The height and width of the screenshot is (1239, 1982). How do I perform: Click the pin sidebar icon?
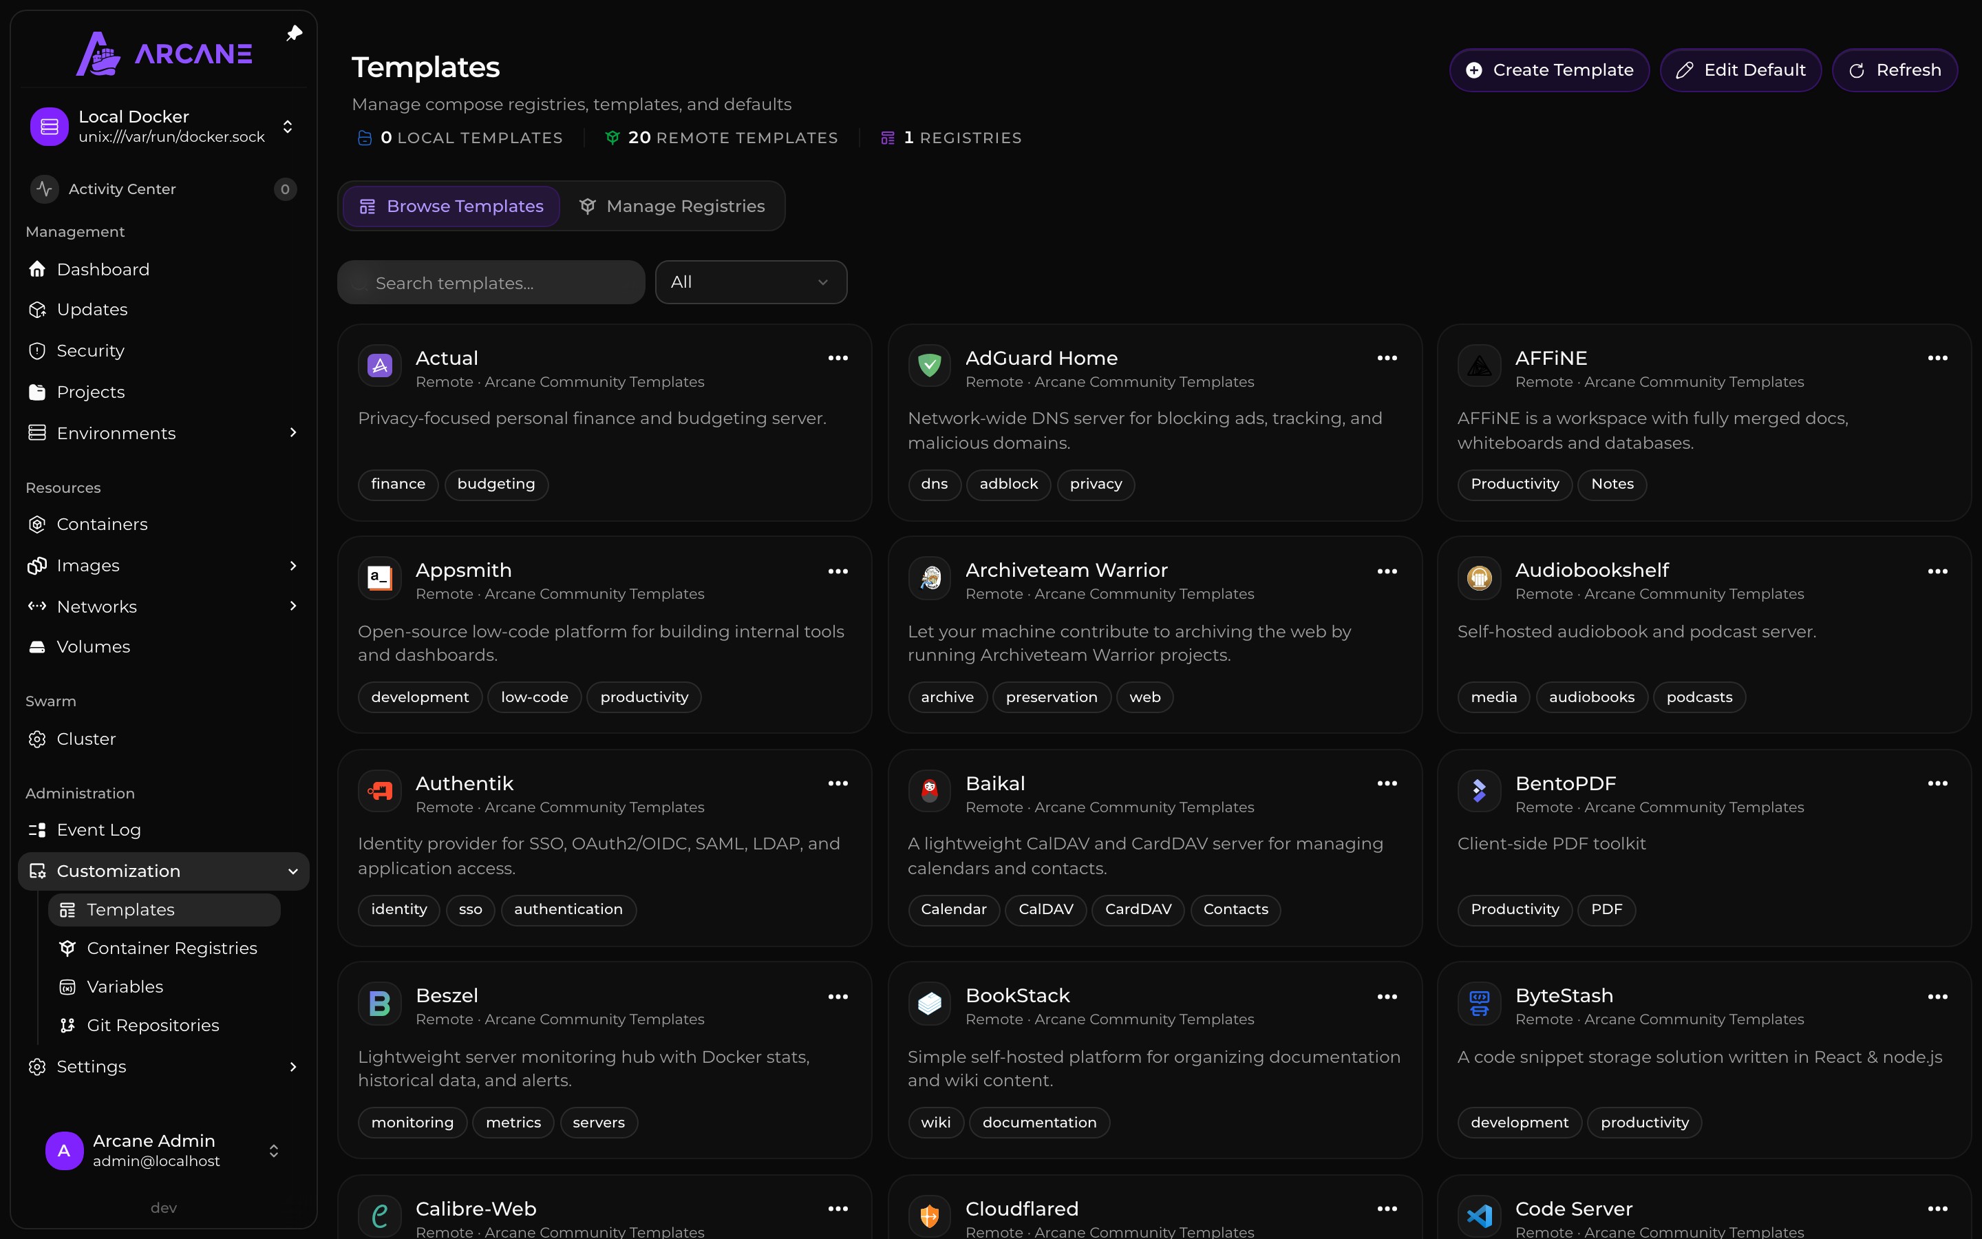[x=294, y=34]
